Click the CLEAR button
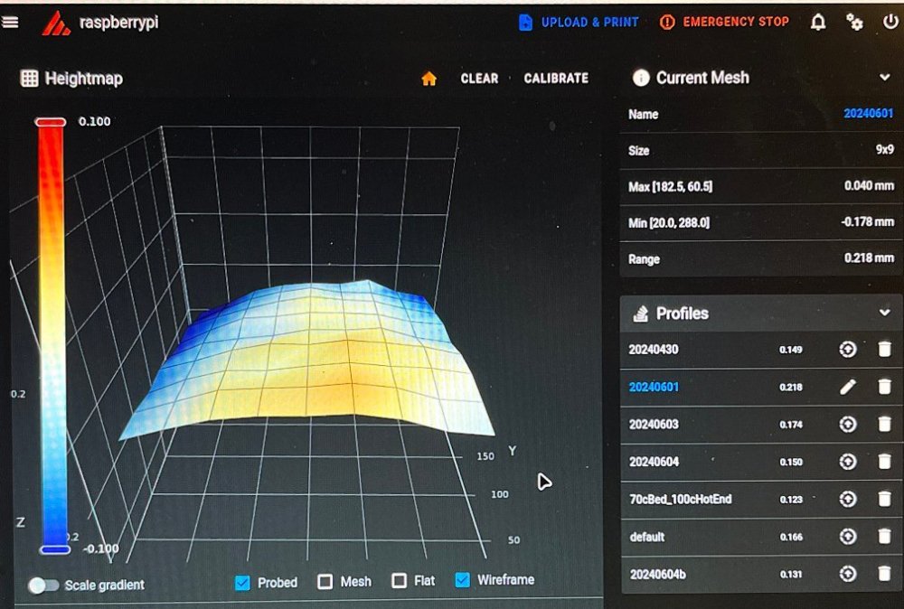The image size is (904, 609). point(479,79)
